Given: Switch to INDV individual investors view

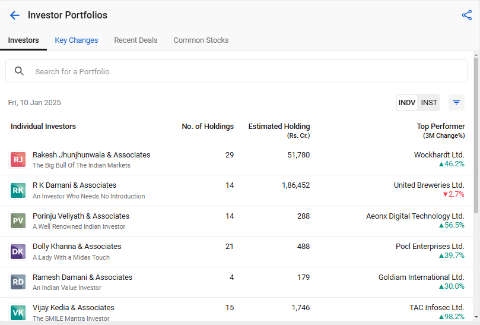Looking at the screenshot, I should tap(406, 102).
